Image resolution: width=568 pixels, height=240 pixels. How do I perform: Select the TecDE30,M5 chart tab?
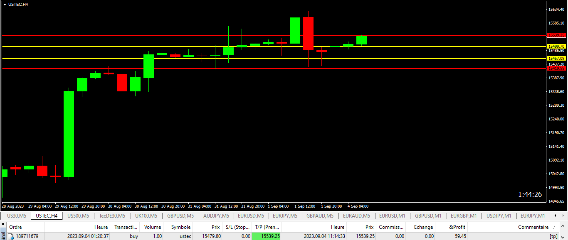(112, 216)
